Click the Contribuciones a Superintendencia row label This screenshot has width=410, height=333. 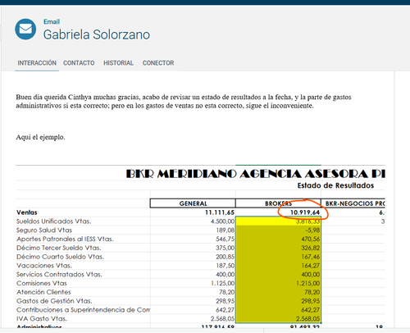(83, 310)
